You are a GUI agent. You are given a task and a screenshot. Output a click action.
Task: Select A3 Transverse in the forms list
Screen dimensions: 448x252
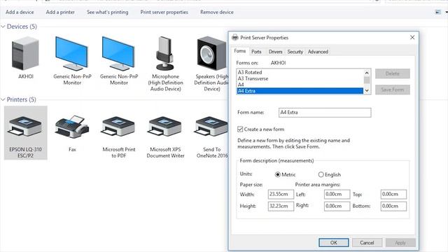(300, 78)
